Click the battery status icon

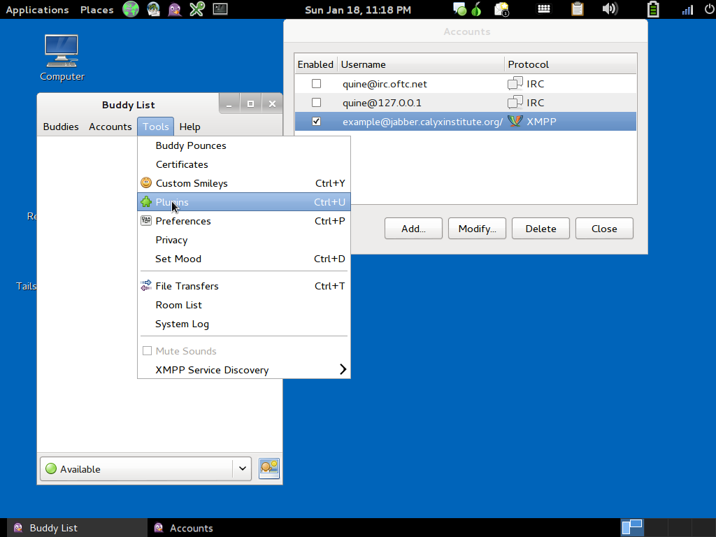[653, 9]
